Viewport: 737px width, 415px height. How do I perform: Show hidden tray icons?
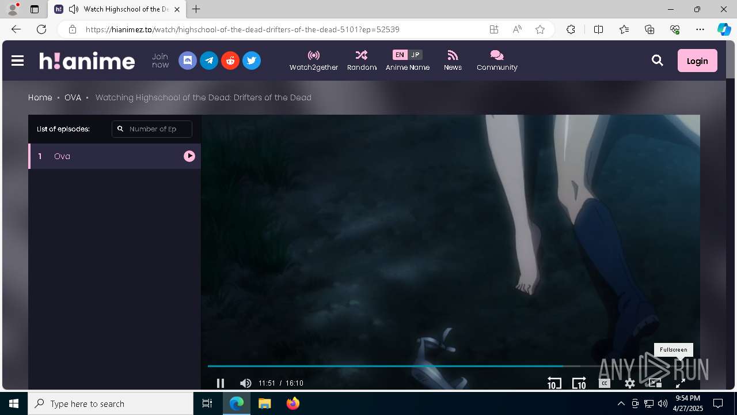click(x=621, y=403)
